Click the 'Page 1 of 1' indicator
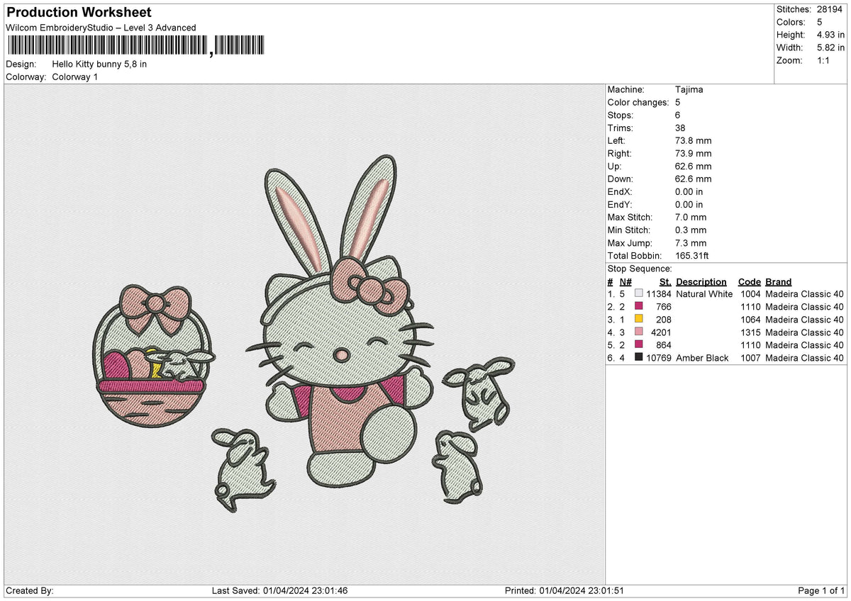The image size is (851, 601). pos(822,591)
